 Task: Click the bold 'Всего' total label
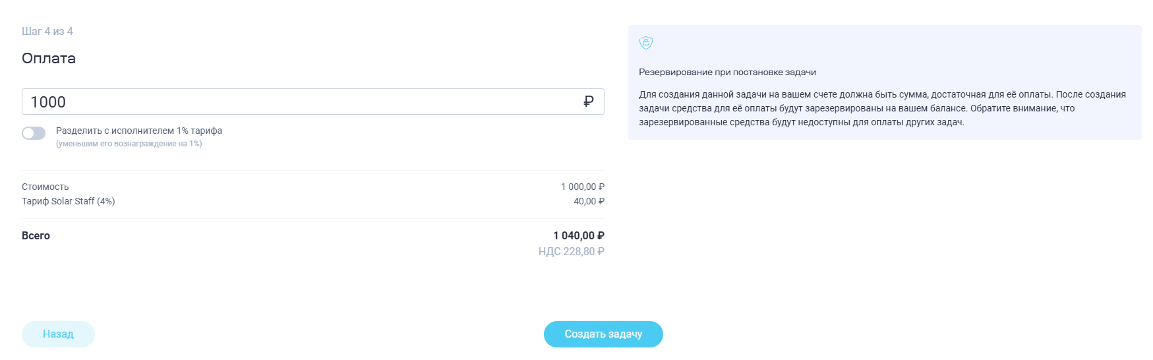(x=36, y=235)
